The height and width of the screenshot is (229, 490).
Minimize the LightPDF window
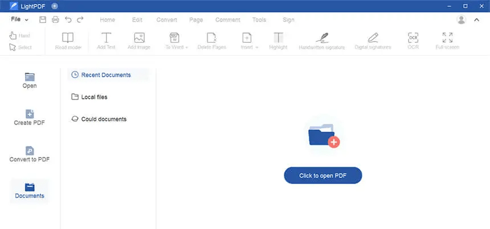point(450,6)
